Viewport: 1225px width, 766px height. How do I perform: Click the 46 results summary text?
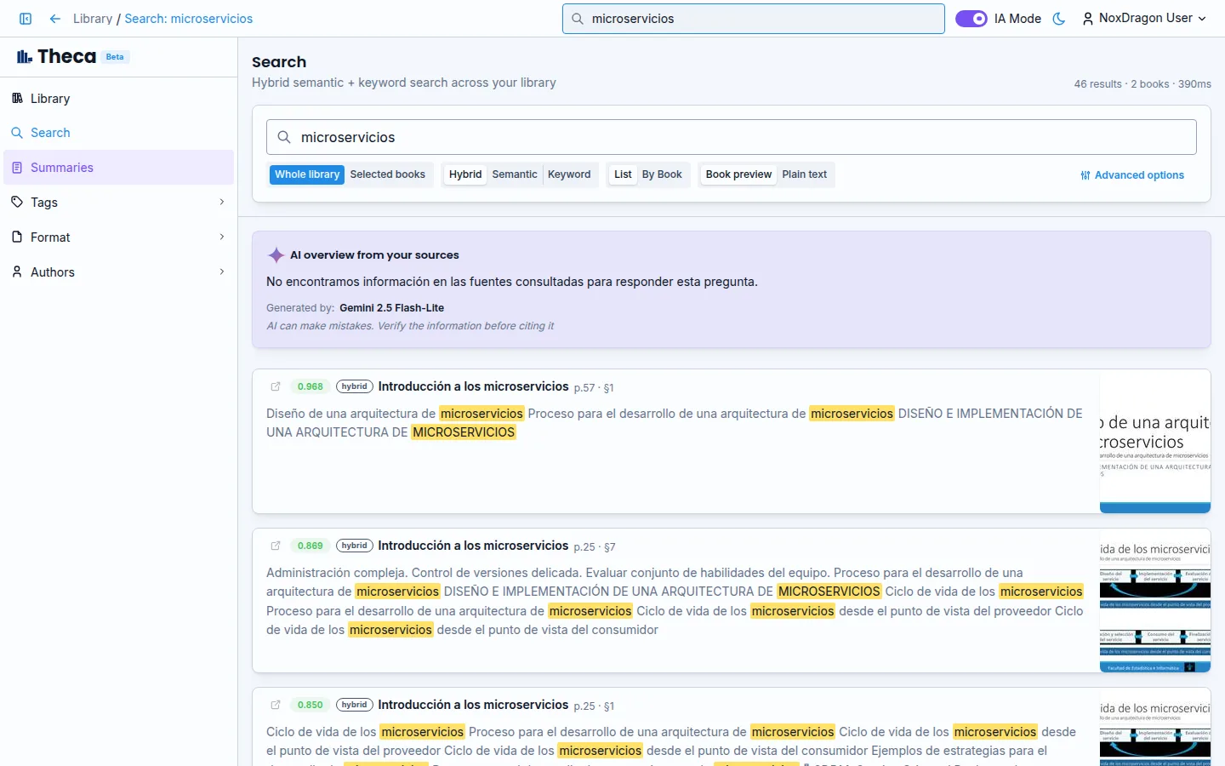tap(1142, 84)
